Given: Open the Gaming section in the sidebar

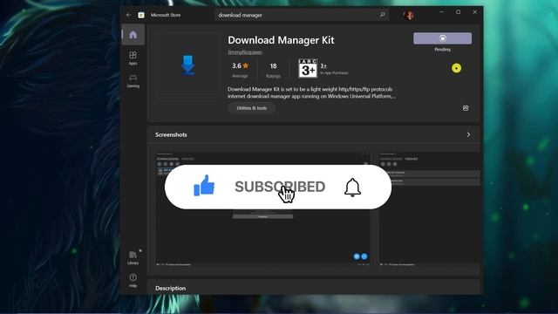Looking at the screenshot, I should tap(133, 81).
